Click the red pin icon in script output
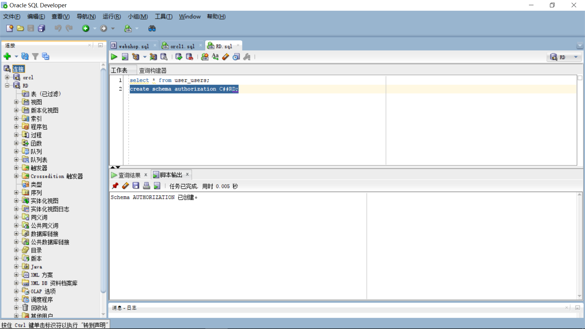The width and height of the screenshot is (585, 329). (x=115, y=186)
